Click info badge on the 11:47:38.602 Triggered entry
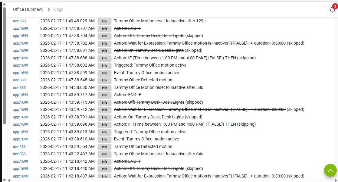The width and height of the screenshot is (338, 182). [x=104, y=65]
